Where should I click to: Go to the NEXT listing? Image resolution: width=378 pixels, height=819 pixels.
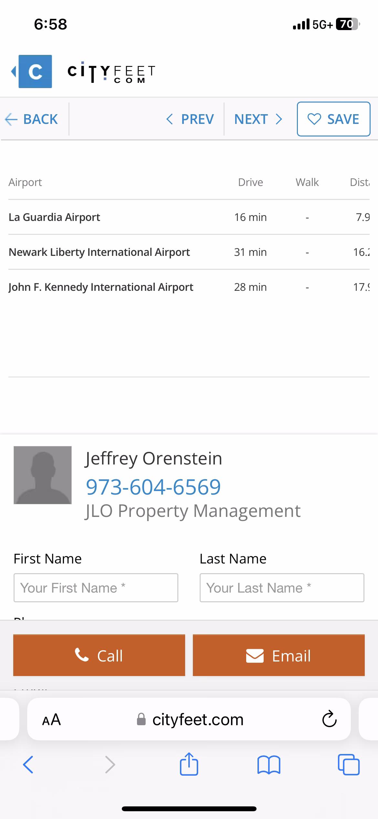258,119
